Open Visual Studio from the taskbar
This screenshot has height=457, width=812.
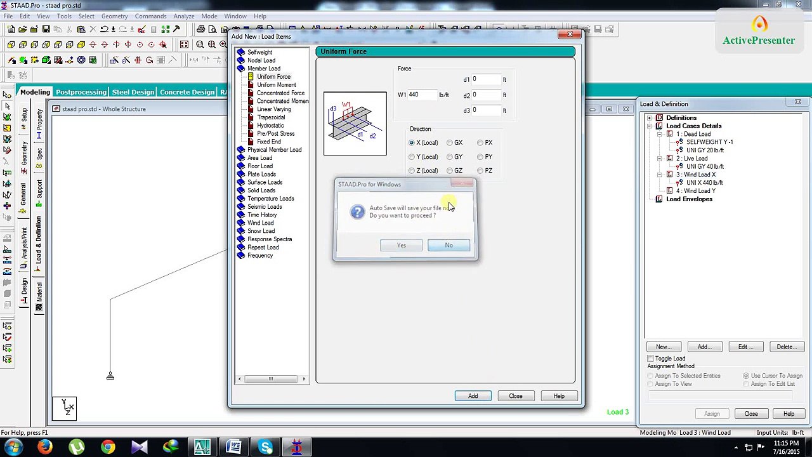click(x=139, y=447)
